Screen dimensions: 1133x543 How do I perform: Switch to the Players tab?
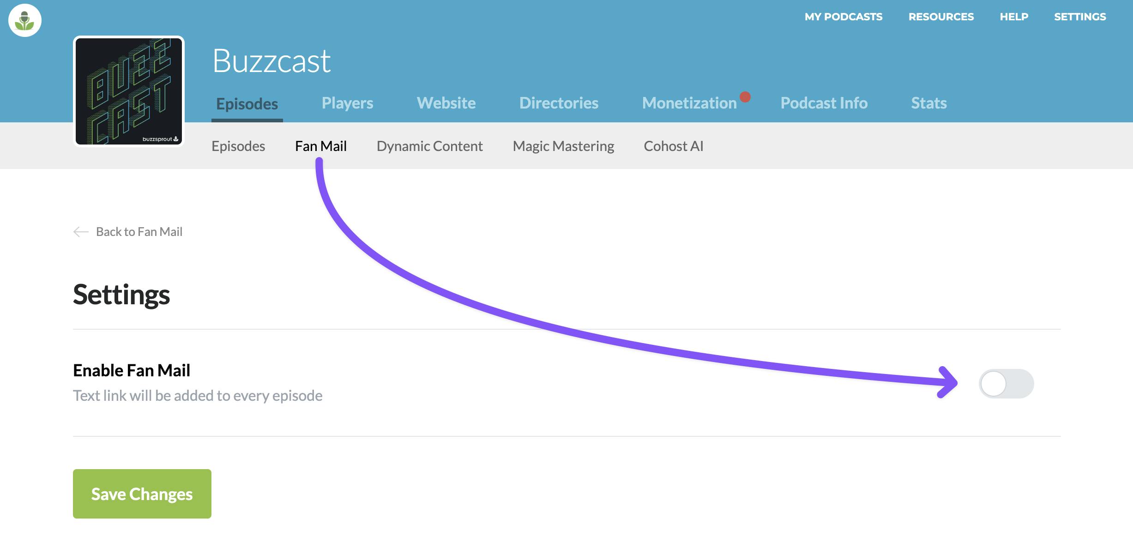coord(347,103)
